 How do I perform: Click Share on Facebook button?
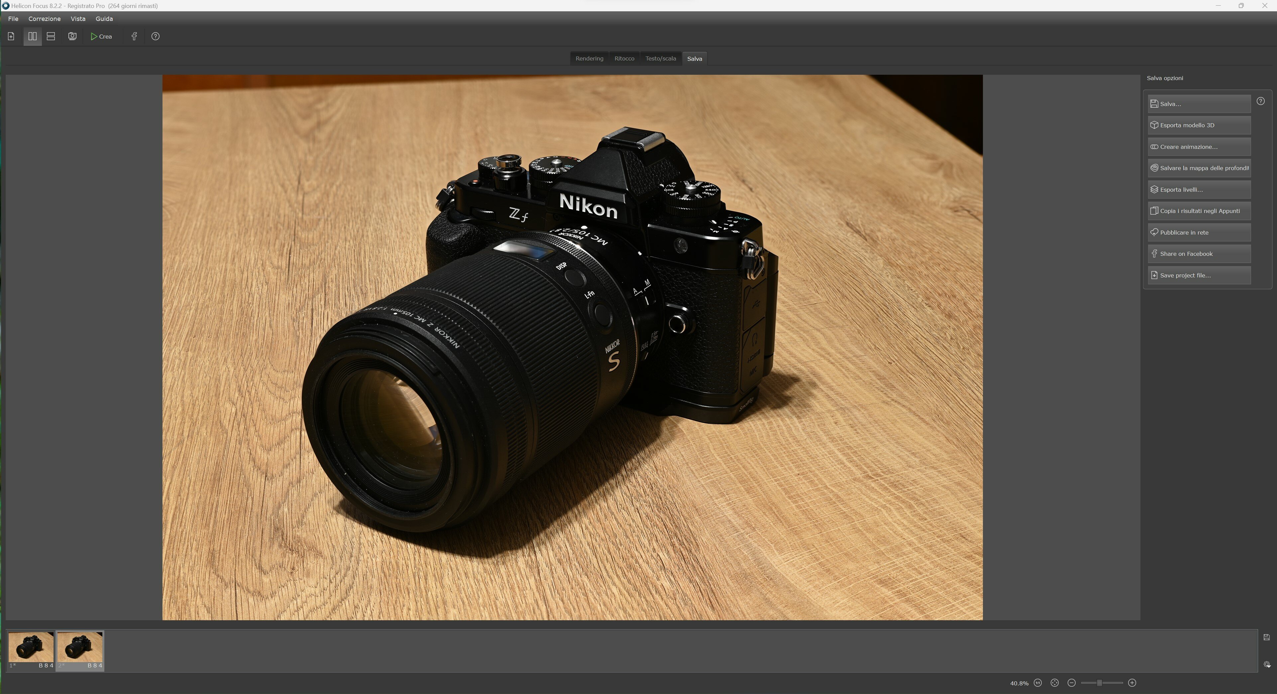[x=1199, y=254]
